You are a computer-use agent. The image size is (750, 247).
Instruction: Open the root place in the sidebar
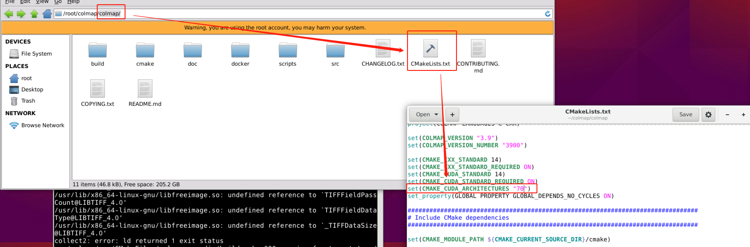point(21,78)
